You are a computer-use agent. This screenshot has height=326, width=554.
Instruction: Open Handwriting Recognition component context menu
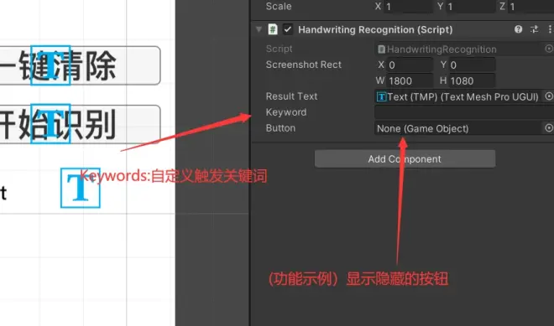[x=550, y=29]
